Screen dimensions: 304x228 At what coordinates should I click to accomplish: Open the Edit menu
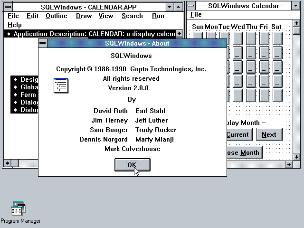coord(32,16)
